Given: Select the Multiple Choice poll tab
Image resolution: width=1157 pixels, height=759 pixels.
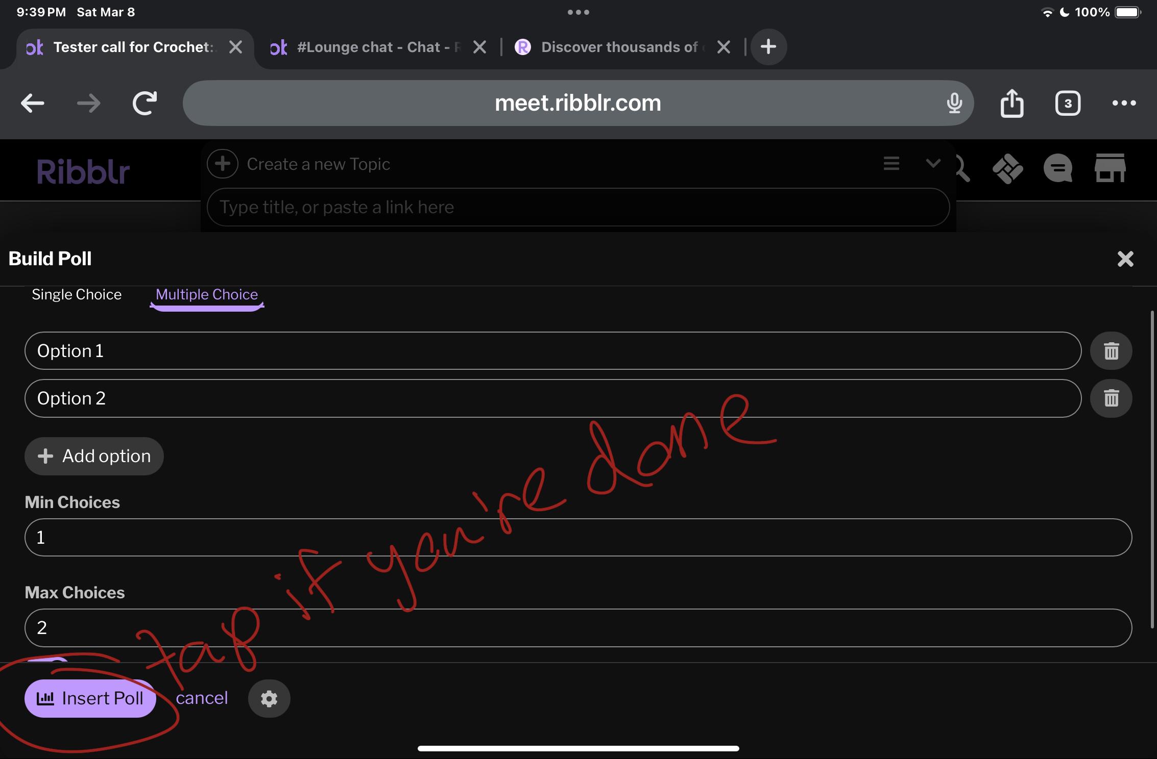Looking at the screenshot, I should [207, 295].
